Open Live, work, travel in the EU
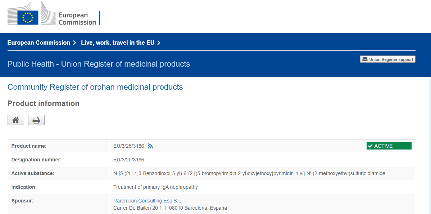 pos(118,43)
